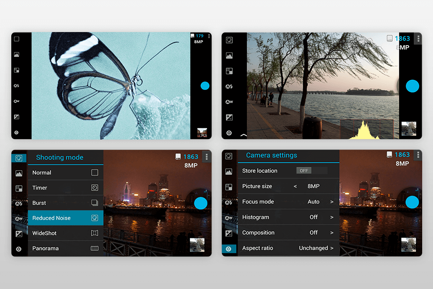This screenshot has width=433, height=289.
Task: Select the highlighted shooting mode icon beside Shooting mode list
Action: (18, 158)
